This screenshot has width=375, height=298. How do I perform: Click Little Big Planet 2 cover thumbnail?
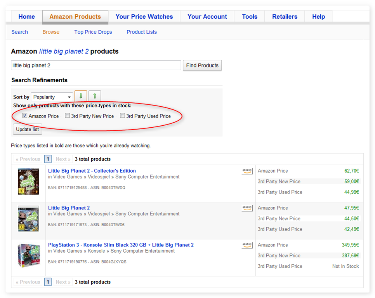point(28,219)
